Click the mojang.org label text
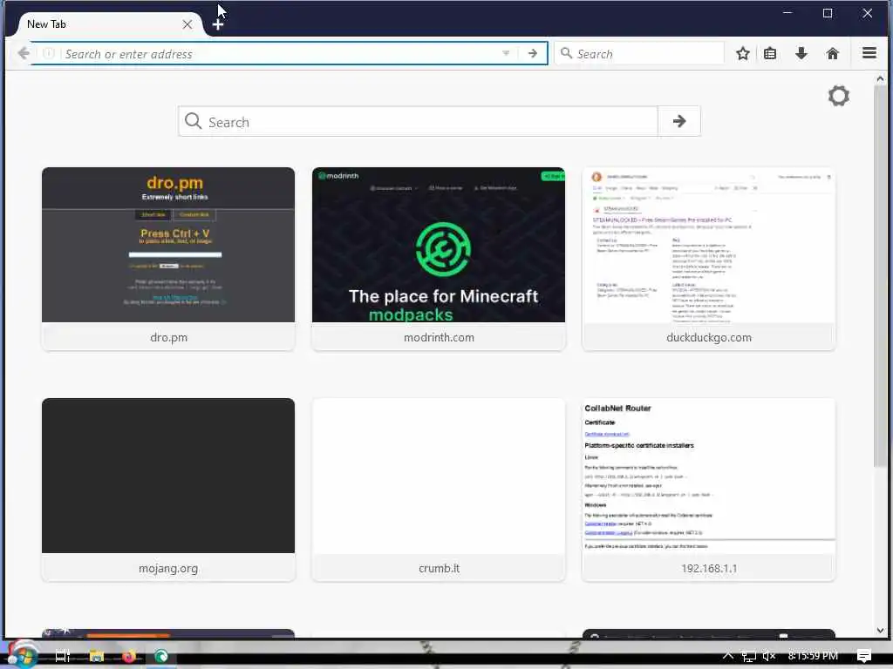Image resolution: width=893 pixels, height=669 pixels. pos(168,568)
